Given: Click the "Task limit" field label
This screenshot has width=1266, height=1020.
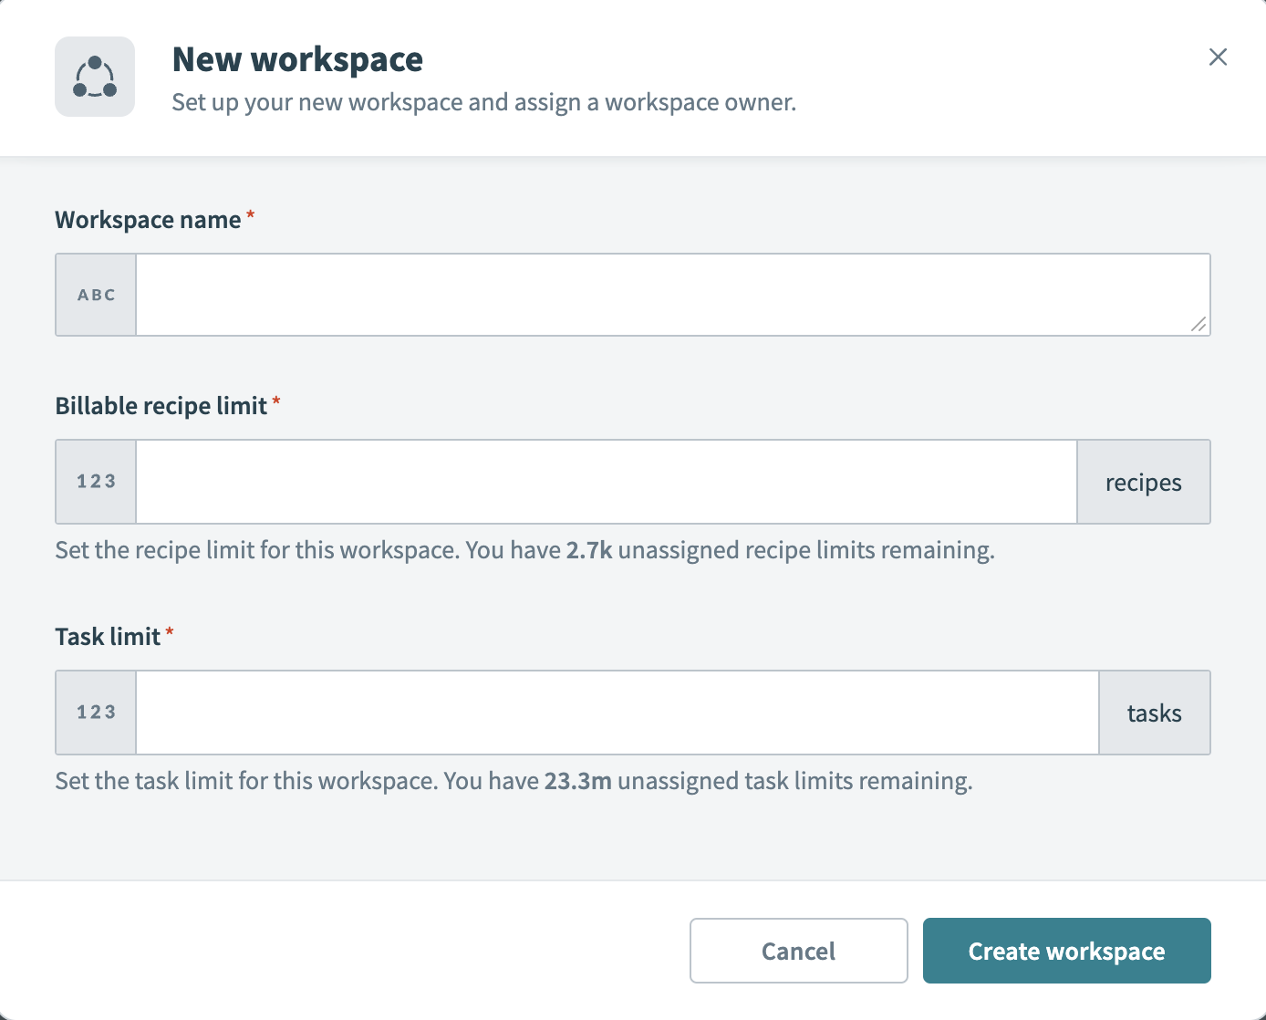Looking at the screenshot, I should (x=108, y=637).
